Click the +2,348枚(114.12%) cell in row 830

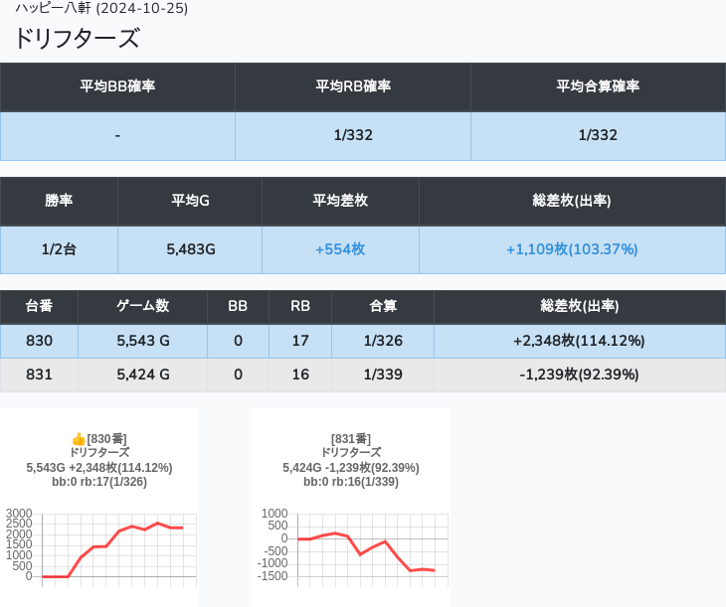pos(579,341)
